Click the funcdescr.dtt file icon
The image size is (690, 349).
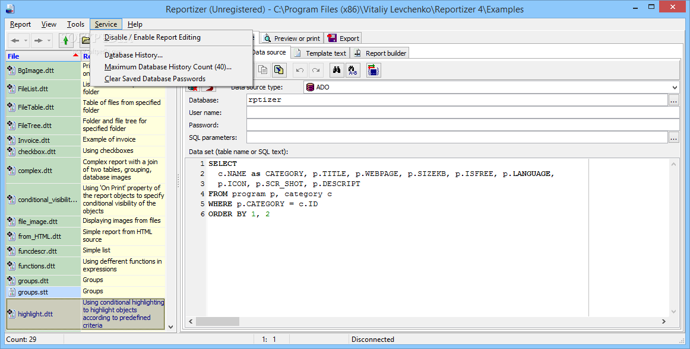(11, 251)
